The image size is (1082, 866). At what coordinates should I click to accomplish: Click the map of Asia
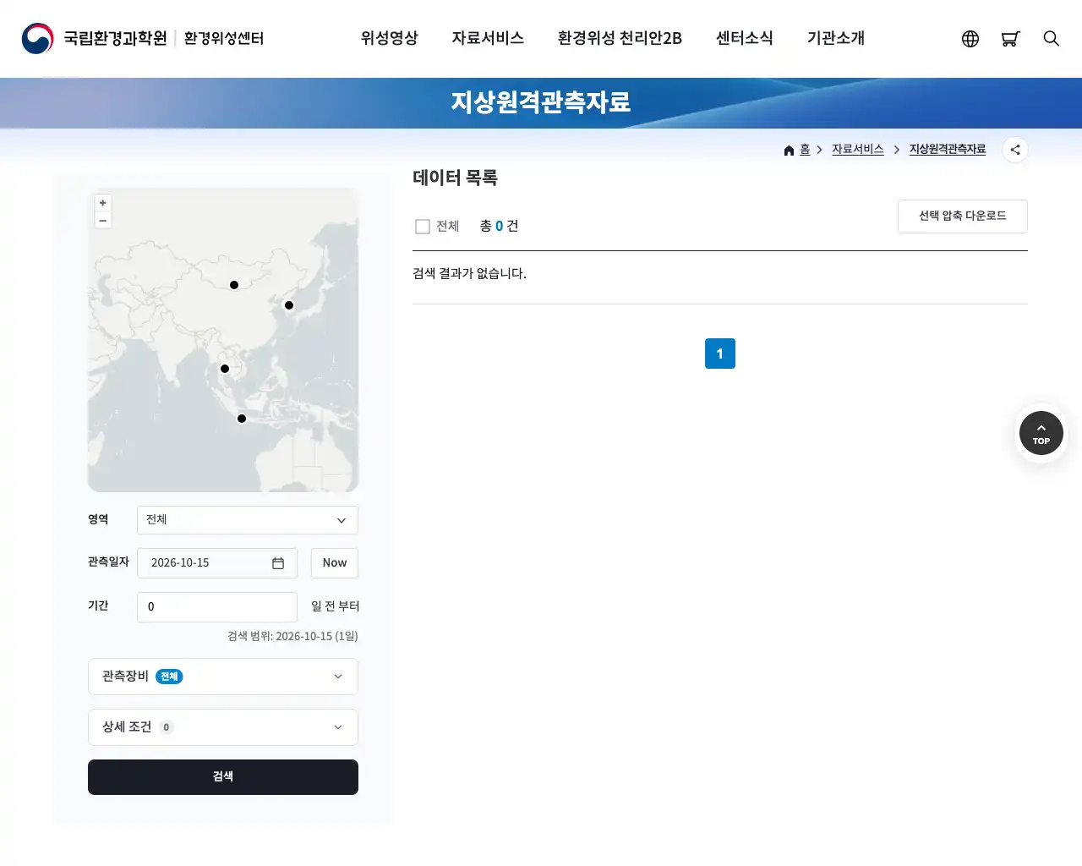[223, 340]
